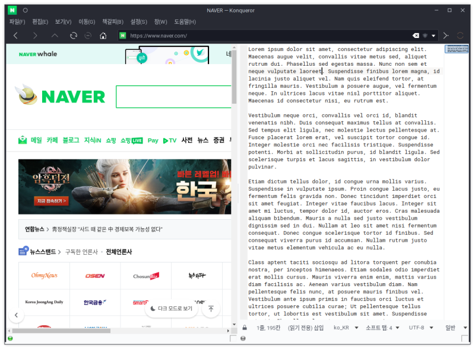Toggle 다크 모드로 보기 mode
475x349 pixels.
(x=172, y=308)
